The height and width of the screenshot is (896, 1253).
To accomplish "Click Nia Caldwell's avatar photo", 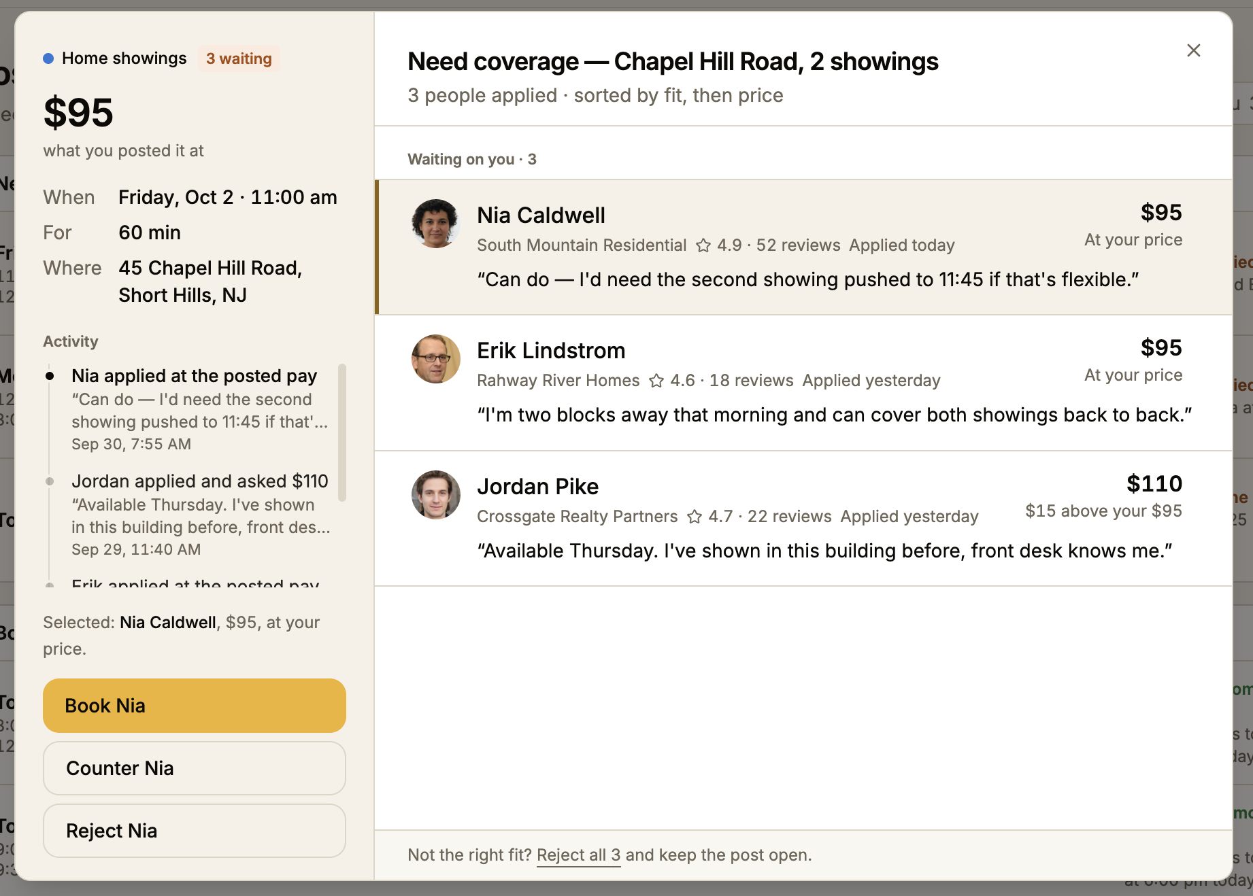I will point(436,224).
